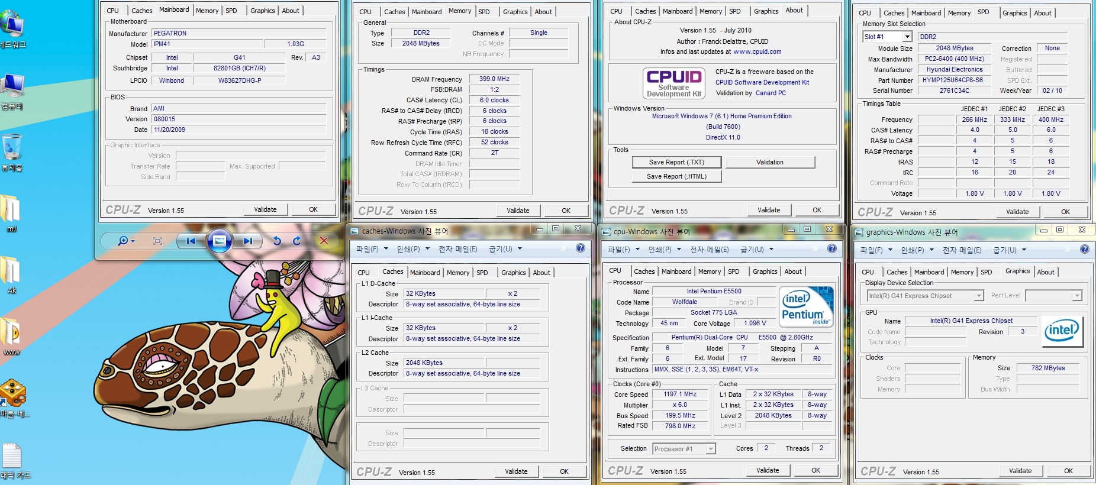Click the Part Number HYMP125U64CP8-S6 field
Image resolution: width=1096 pixels, height=485 pixels.
(954, 80)
